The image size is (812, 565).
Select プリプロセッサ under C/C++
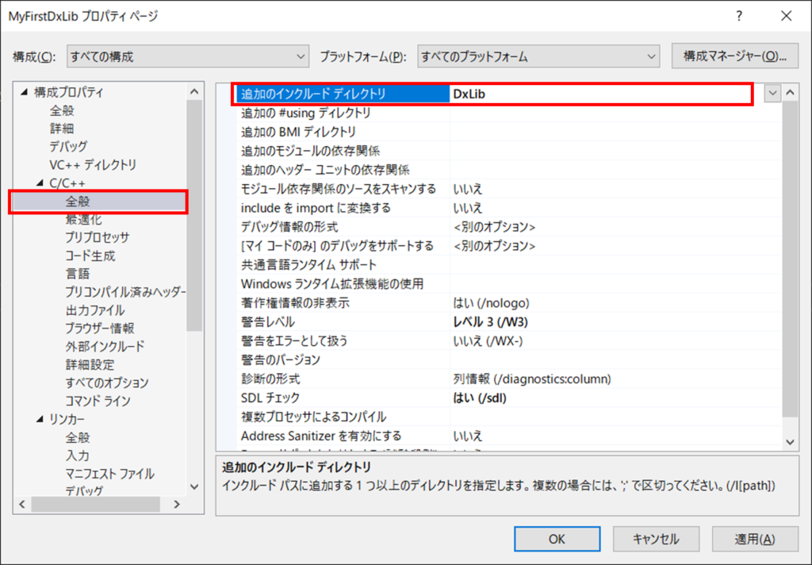pos(97,237)
